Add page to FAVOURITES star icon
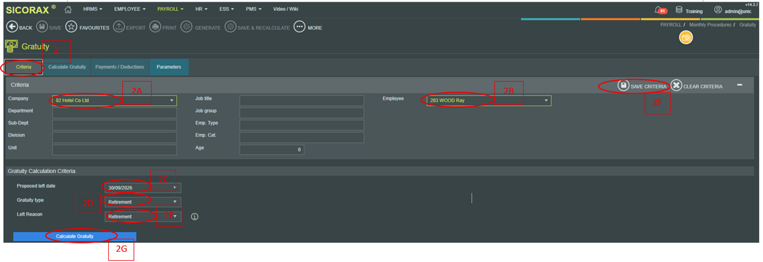This screenshot has width=763, height=262. [71, 27]
